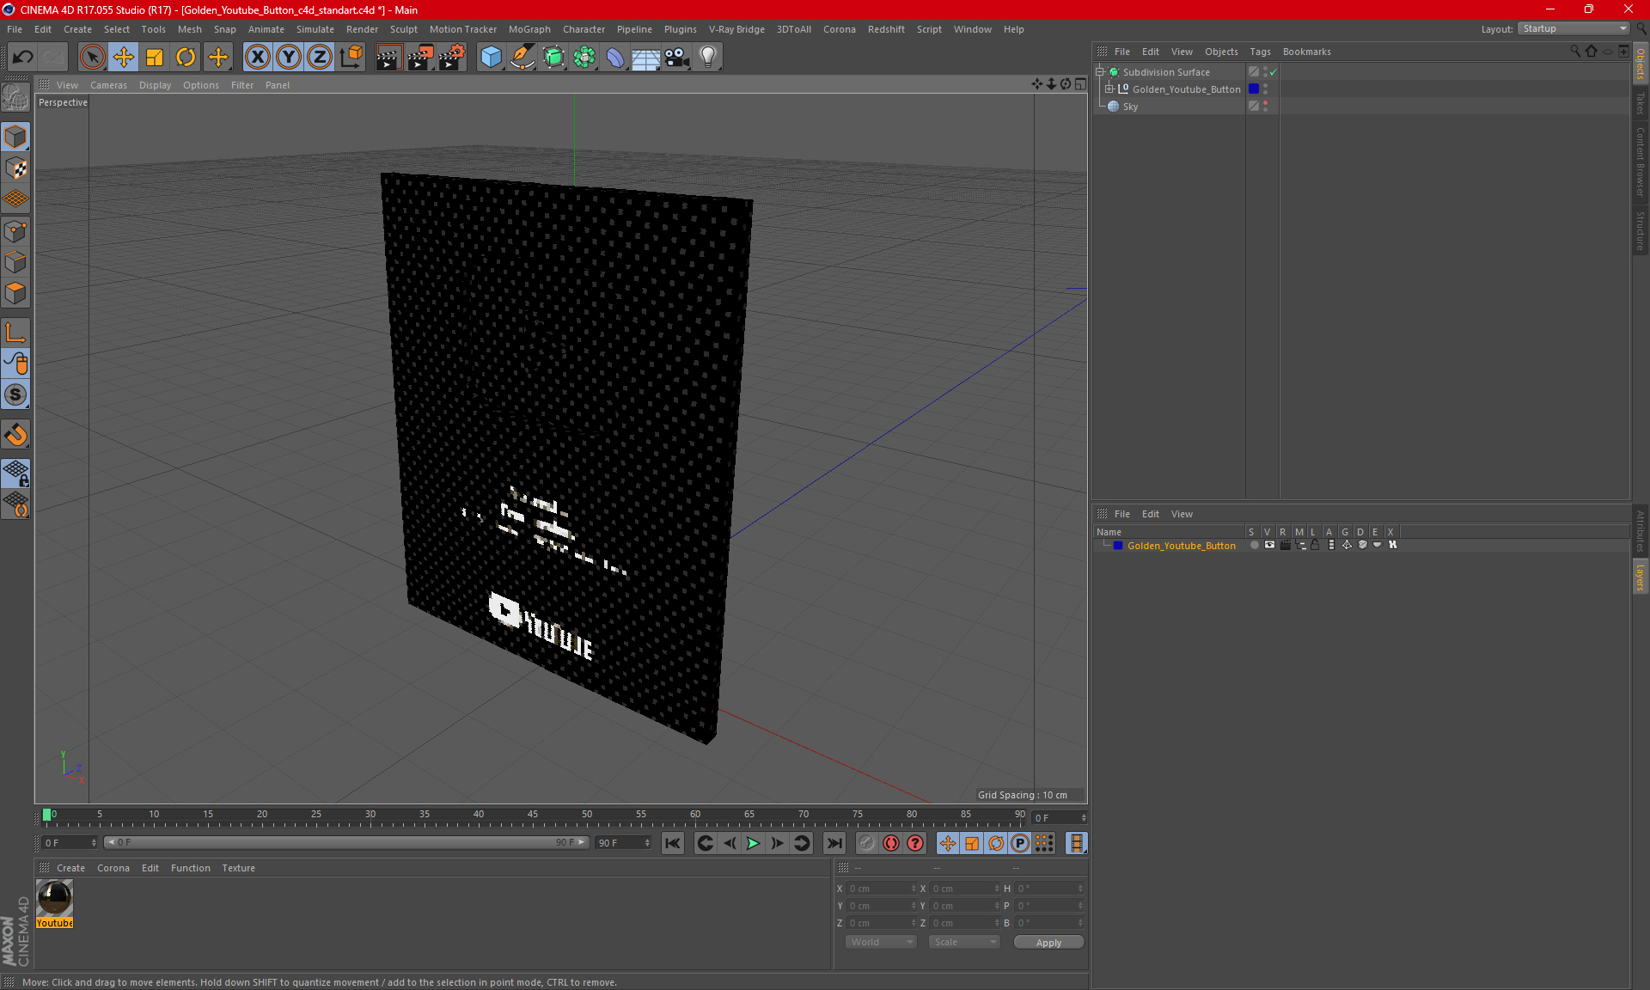This screenshot has height=990, width=1650.
Task: Click the Undo arrow icon
Action: [x=22, y=58]
